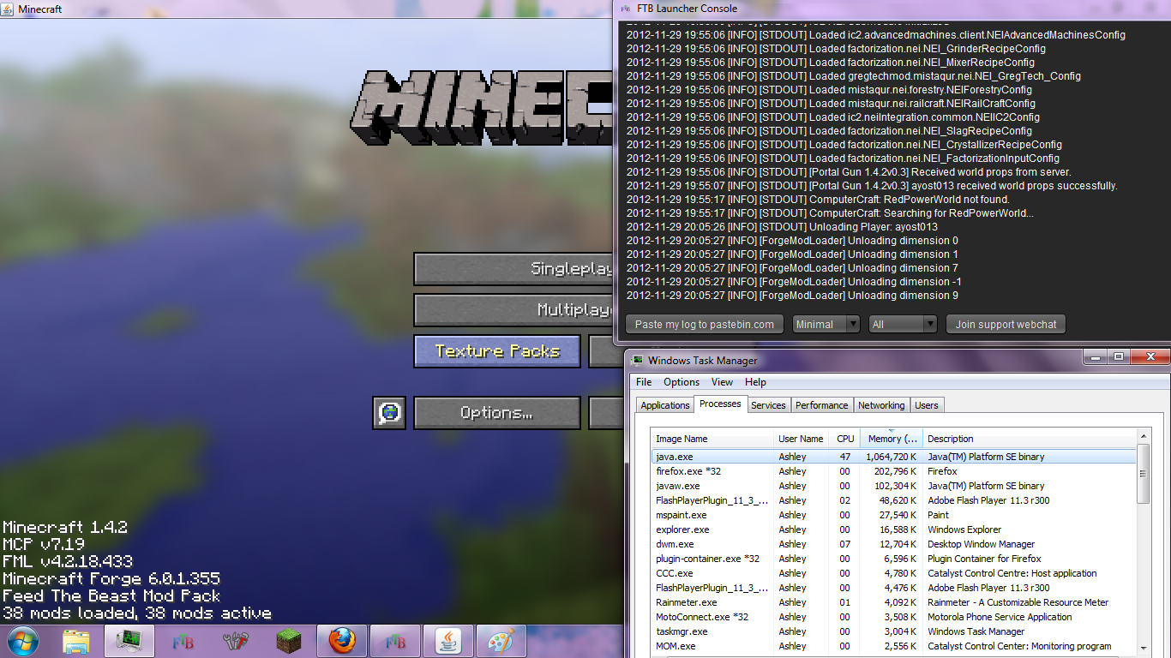This screenshot has width=1171, height=658.
Task: Select the taskmgr.exe process row
Action: [893, 631]
